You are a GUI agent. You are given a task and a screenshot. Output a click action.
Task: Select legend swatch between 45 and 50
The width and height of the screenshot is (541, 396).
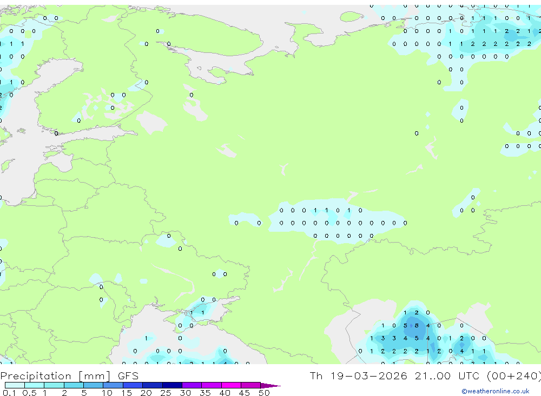251,385
